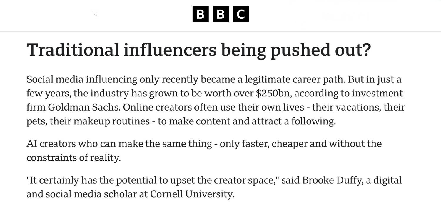Image resolution: width=441 pixels, height=207 pixels.
Task: Click the phrase 'Social media influencing'
Action: pos(82,79)
